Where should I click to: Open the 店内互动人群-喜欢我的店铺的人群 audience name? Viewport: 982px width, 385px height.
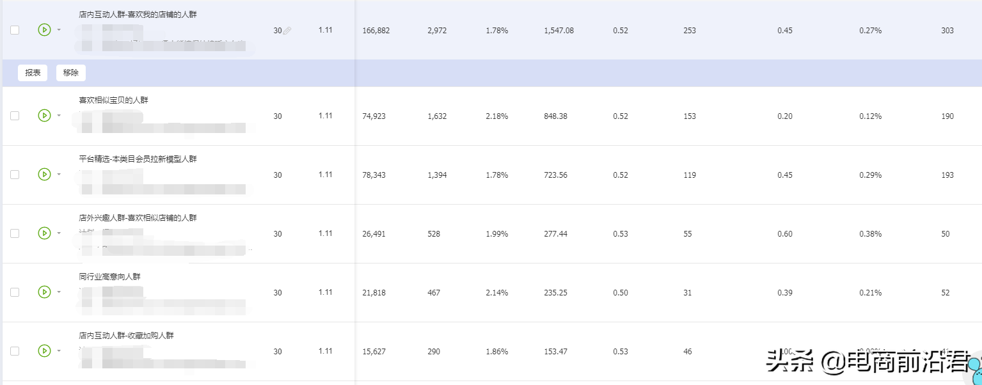[x=142, y=14]
